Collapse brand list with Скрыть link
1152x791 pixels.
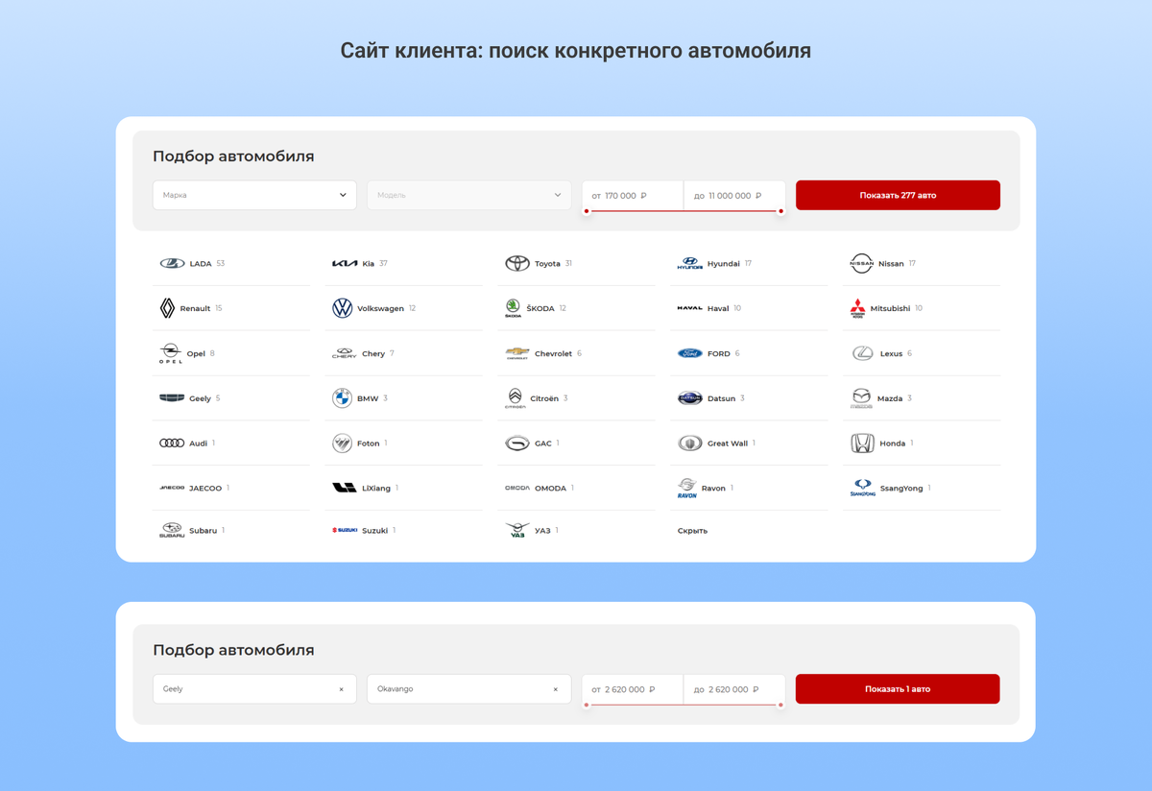tap(692, 531)
